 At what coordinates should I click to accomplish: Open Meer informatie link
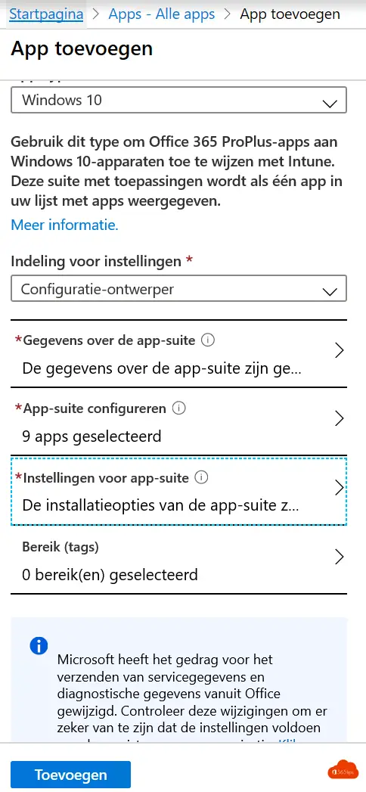coord(64,225)
